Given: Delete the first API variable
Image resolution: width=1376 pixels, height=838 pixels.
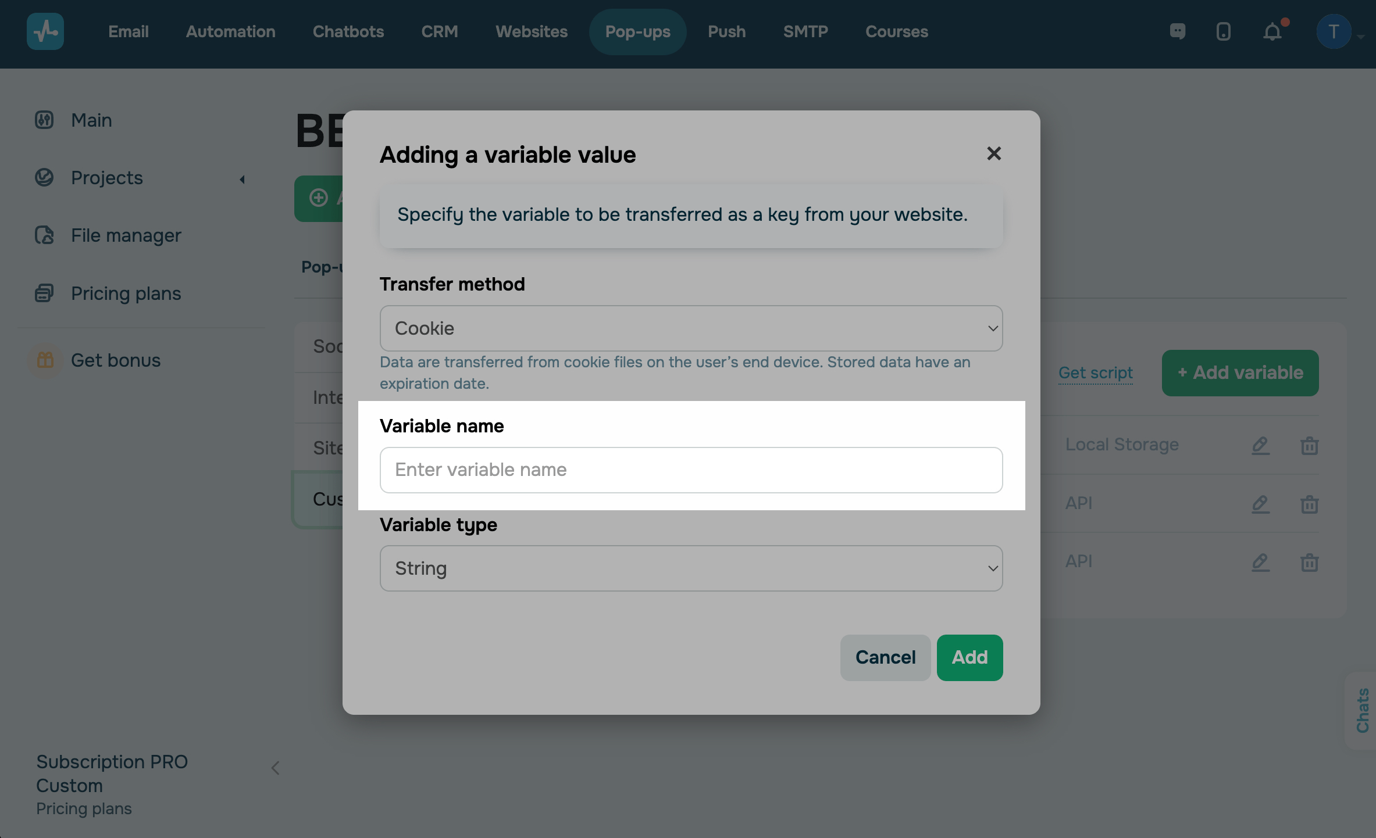Looking at the screenshot, I should click(1309, 504).
